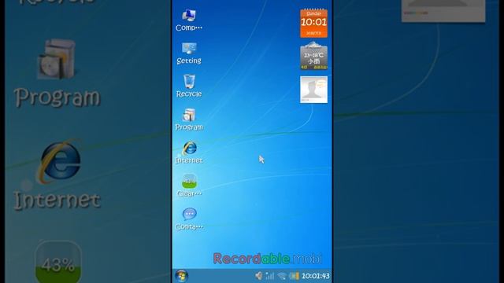
Task: Open the weather widget showing 23~18°C
Action: [x=313, y=56]
